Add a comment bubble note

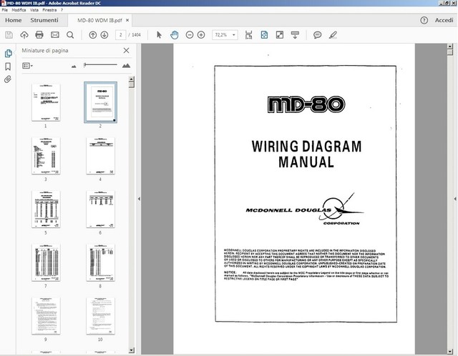tap(317, 35)
